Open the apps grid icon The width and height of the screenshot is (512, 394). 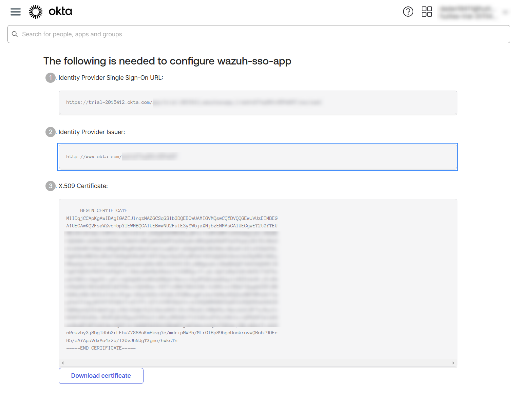click(426, 12)
